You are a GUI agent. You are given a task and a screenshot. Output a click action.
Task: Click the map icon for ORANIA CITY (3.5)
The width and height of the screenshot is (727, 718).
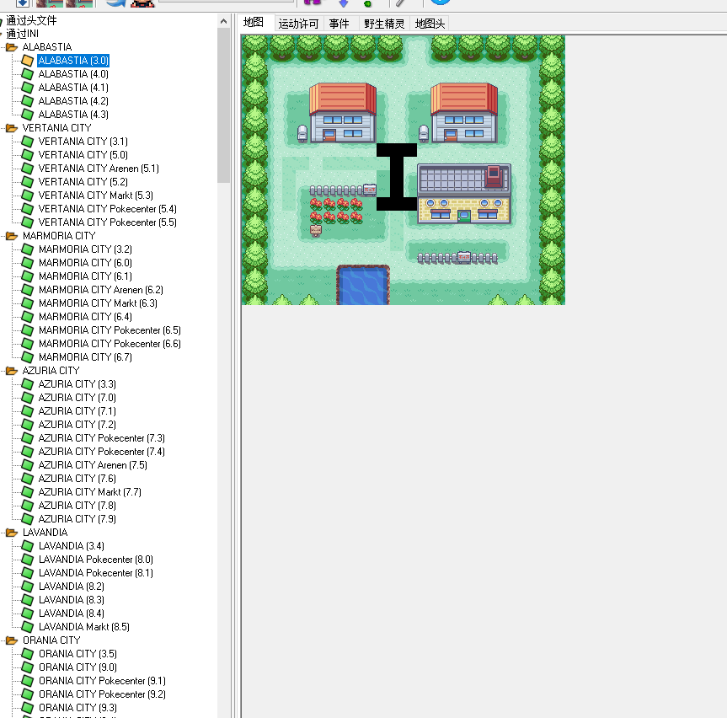tap(27, 653)
